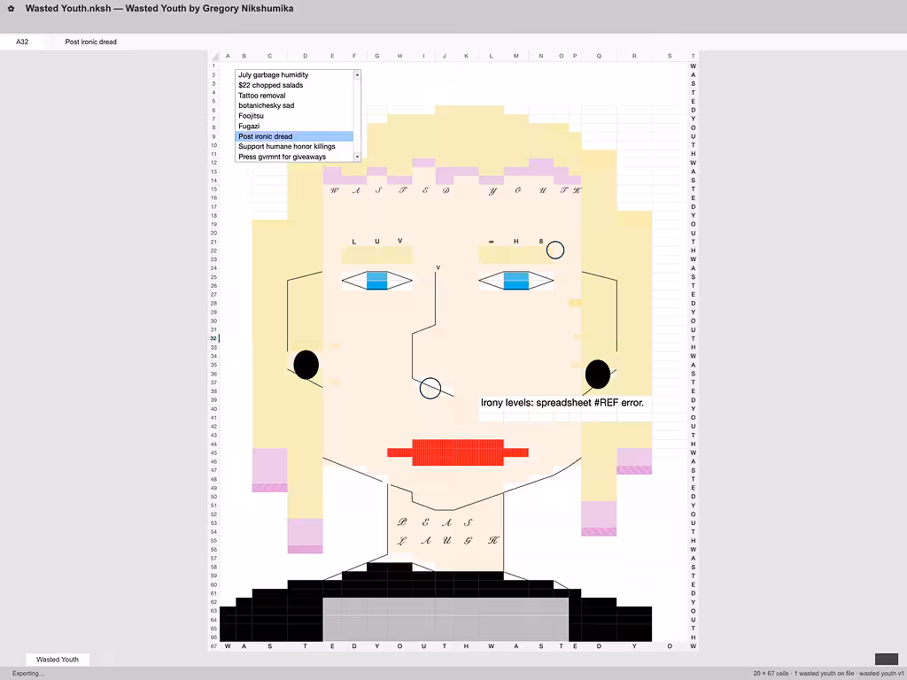This screenshot has height=680, width=907.
Task: Select the circle shape beside the '8' eyebrow letter
Action: tap(555, 250)
